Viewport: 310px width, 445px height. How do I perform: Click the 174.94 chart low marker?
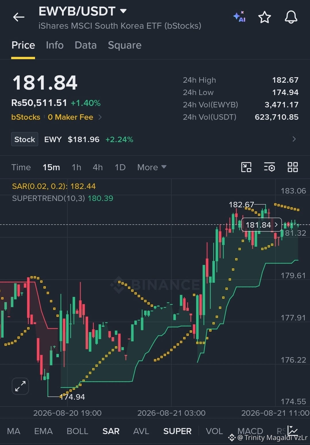[x=72, y=397]
